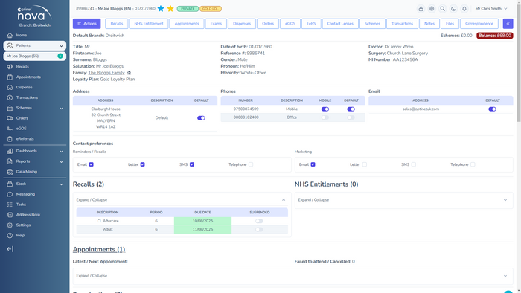This screenshot has height=293, width=521.
Task: Click the Recalls megaphone icon in sidebar
Action: pyautogui.click(x=10, y=67)
